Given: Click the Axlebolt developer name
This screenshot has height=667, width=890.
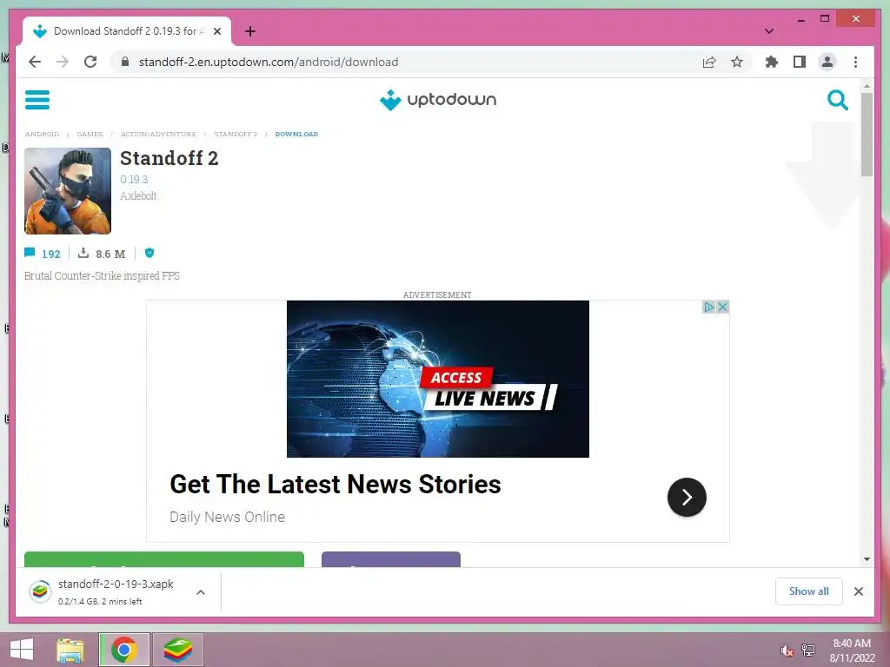Looking at the screenshot, I should tap(138, 195).
